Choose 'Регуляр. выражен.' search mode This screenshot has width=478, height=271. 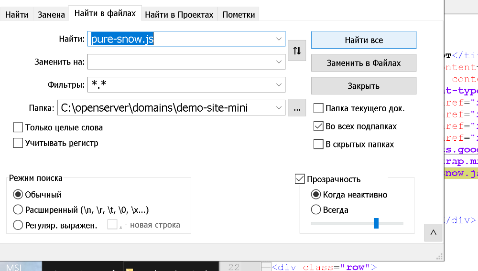coord(18,225)
